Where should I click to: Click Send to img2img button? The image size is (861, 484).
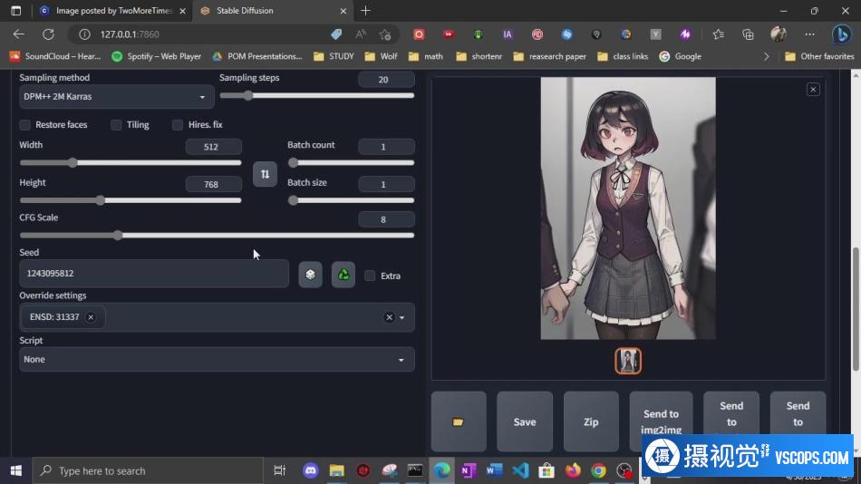point(661,422)
